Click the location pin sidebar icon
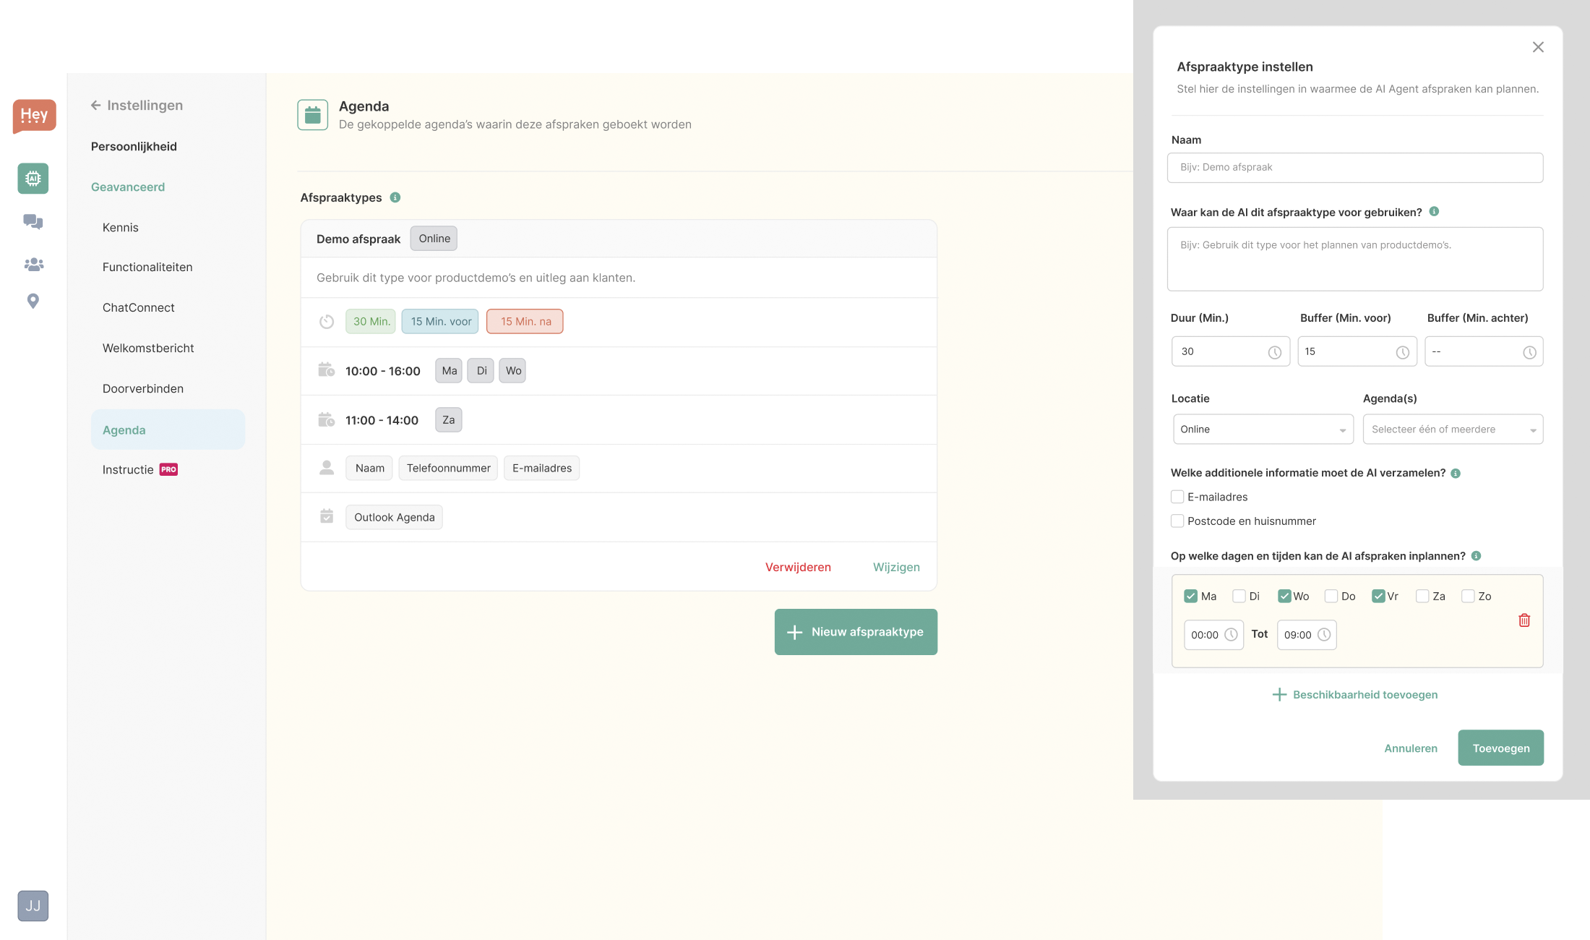Image resolution: width=1590 pixels, height=940 pixels. click(33, 301)
